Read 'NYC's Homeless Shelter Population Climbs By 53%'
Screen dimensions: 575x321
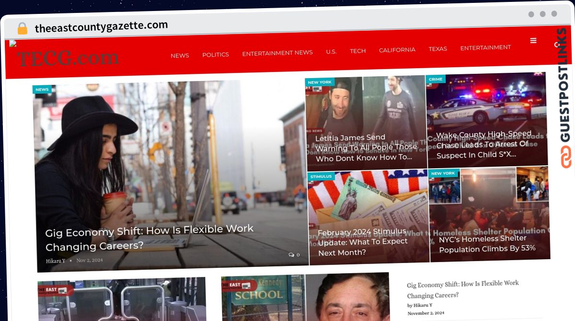click(487, 244)
